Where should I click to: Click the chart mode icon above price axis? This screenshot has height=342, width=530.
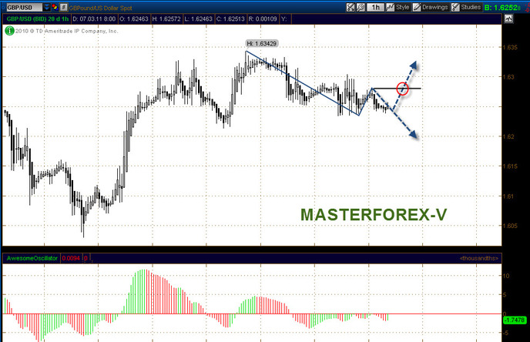508,19
